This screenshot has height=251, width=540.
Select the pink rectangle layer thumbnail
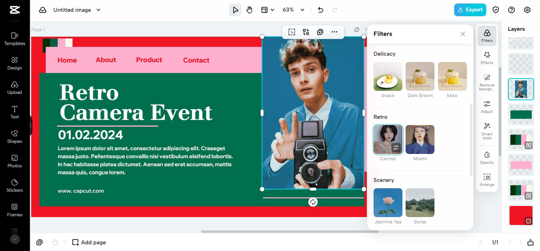(521, 165)
